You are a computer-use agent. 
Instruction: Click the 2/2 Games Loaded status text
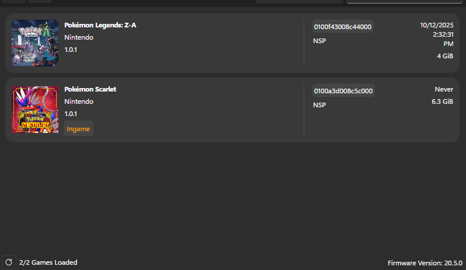click(48, 262)
